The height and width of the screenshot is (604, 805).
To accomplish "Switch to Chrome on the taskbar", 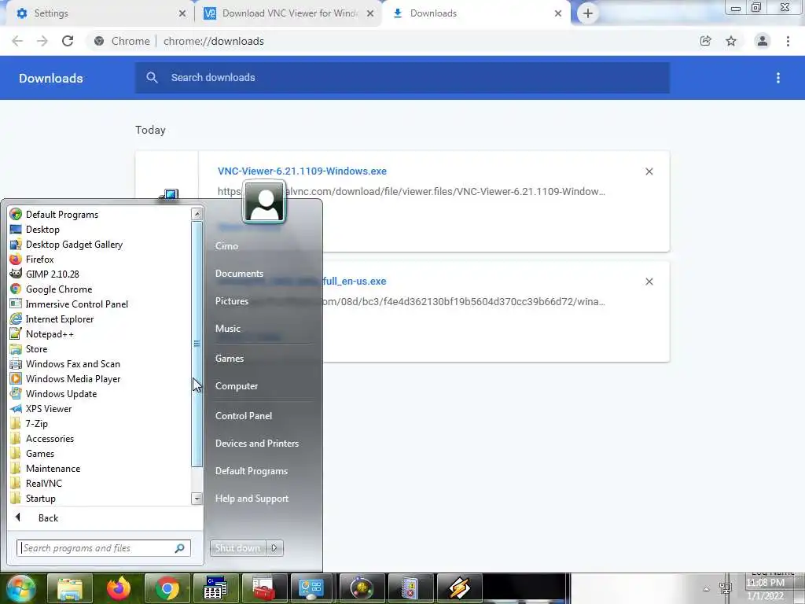I will coord(167,588).
